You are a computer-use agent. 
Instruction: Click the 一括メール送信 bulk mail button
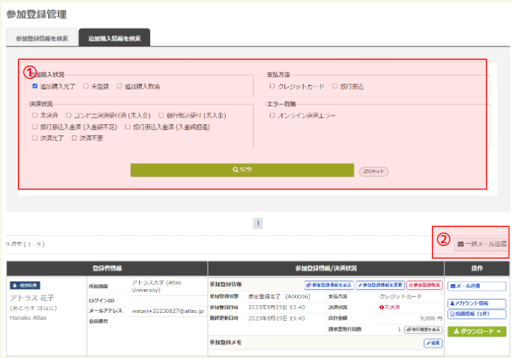point(481,243)
